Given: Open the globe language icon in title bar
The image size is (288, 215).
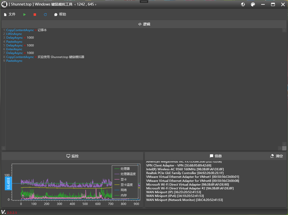Looking at the screenshot, I should 243,5.
